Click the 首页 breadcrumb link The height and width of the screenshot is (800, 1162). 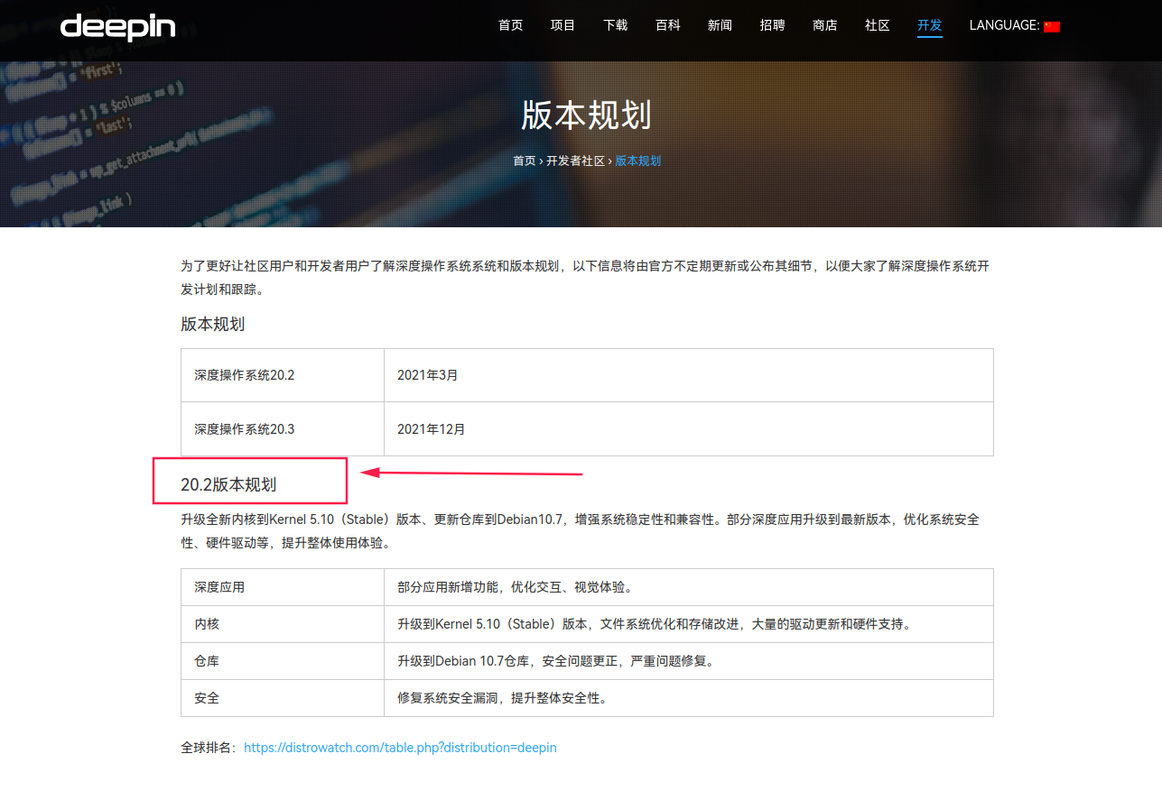[x=525, y=161]
